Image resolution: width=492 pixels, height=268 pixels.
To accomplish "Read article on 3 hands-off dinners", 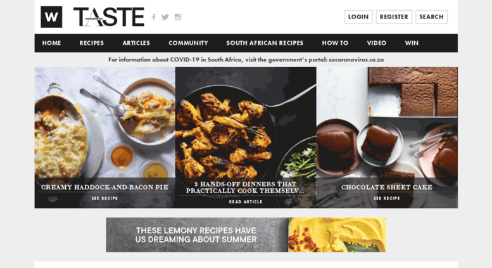I will (246, 201).
